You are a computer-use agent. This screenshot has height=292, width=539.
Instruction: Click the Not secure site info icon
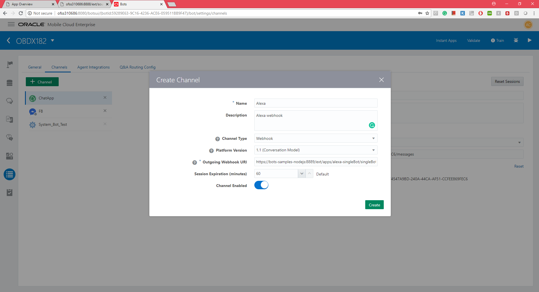(x=29, y=13)
